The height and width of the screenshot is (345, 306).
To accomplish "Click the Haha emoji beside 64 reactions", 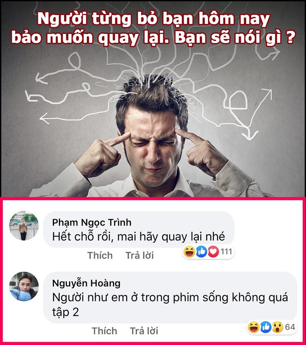I will click(254, 327).
